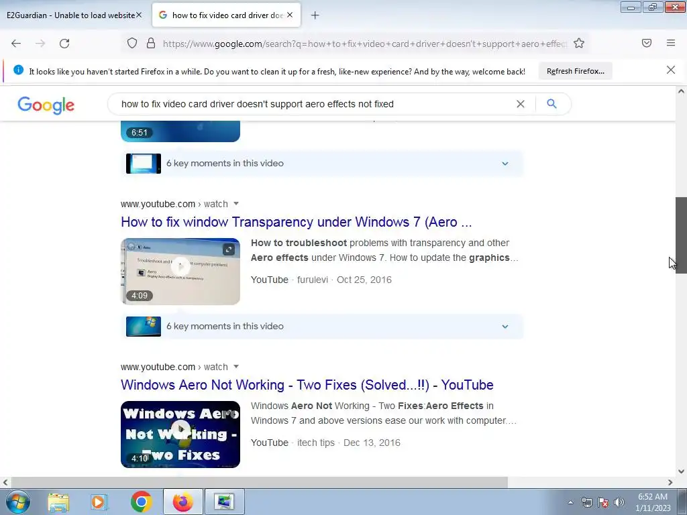Bookmark this page with the star icon

[x=579, y=44]
